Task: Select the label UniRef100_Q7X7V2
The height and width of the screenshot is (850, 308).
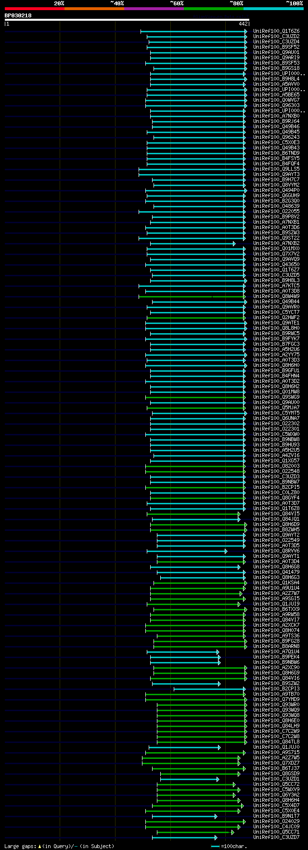Action: [276, 254]
